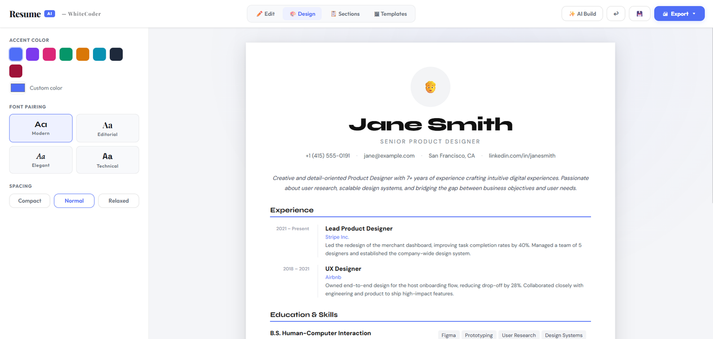
Task: Click the Education & Skills heading
Action: coord(304,314)
